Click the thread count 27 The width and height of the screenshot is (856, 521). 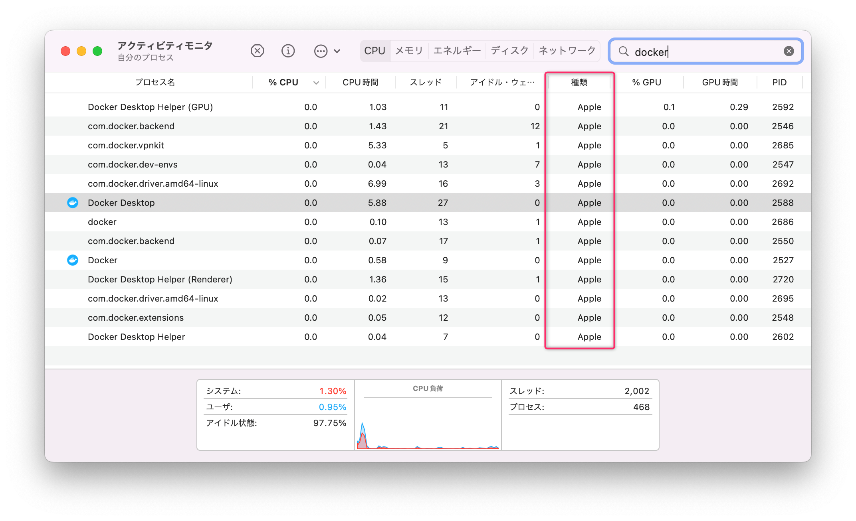coord(443,203)
